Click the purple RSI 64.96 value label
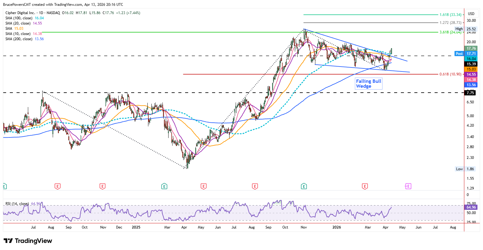Image resolution: width=483 pixels, height=250 pixels. point(471,207)
